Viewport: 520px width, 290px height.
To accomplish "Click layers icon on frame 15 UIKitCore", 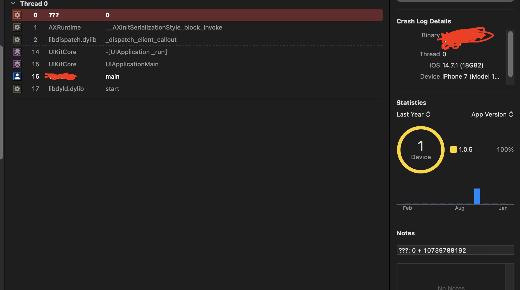I will (x=17, y=64).
